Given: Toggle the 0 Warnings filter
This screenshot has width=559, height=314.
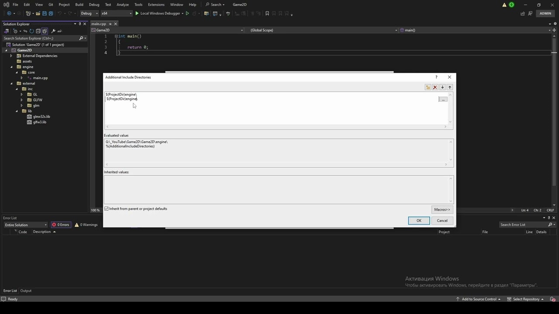Looking at the screenshot, I should [86, 225].
